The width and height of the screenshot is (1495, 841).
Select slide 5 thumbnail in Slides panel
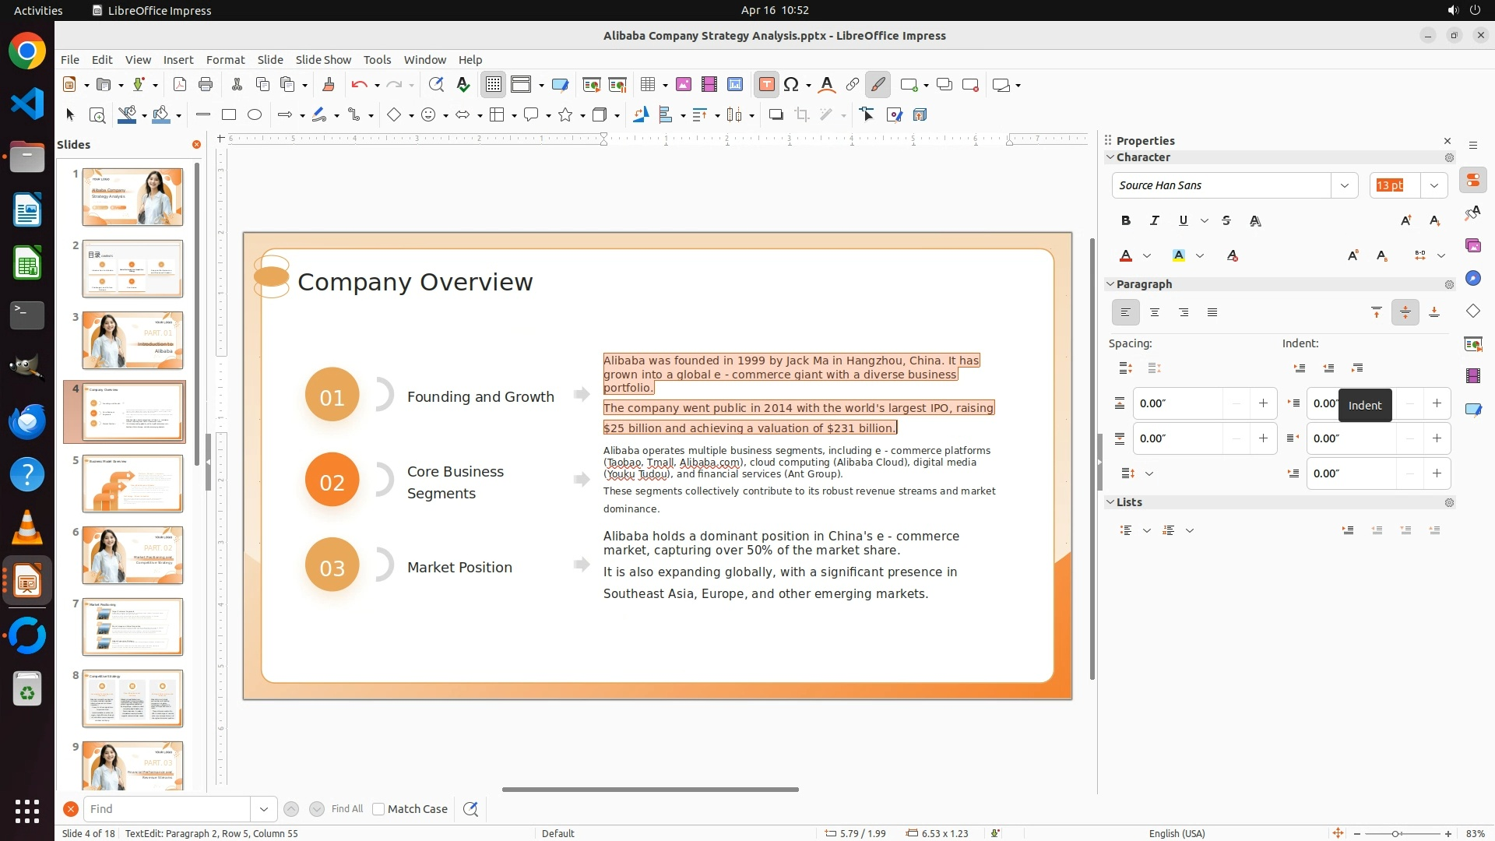click(x=132, y=484)
